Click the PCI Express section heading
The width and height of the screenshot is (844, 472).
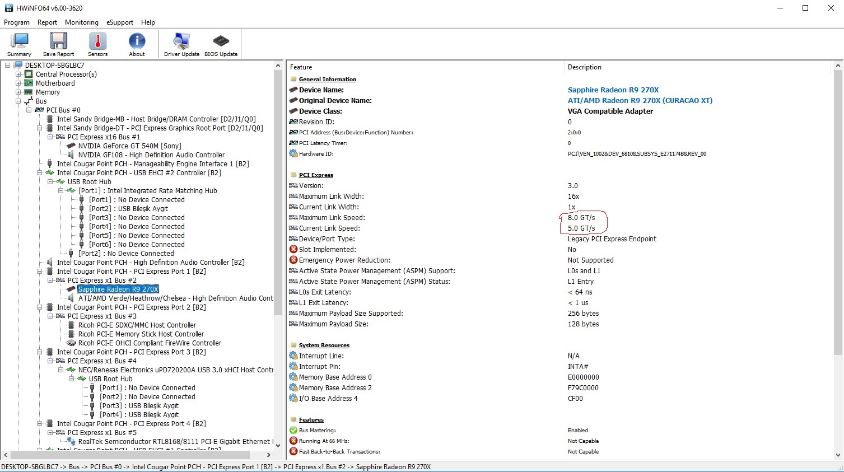coord(316,175)
